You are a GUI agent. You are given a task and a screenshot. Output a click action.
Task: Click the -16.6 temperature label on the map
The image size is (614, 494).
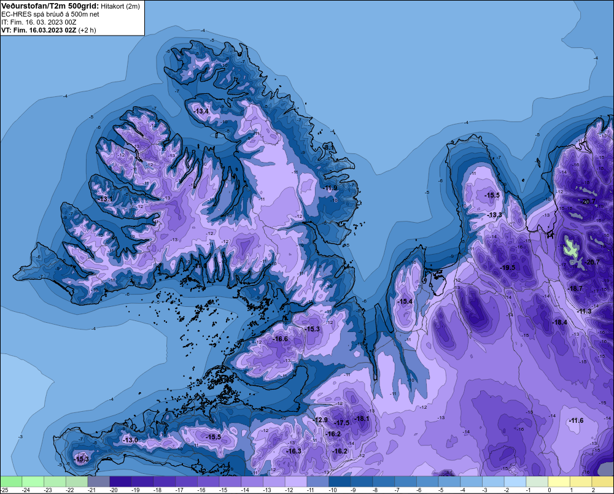[x=281, y=339]
